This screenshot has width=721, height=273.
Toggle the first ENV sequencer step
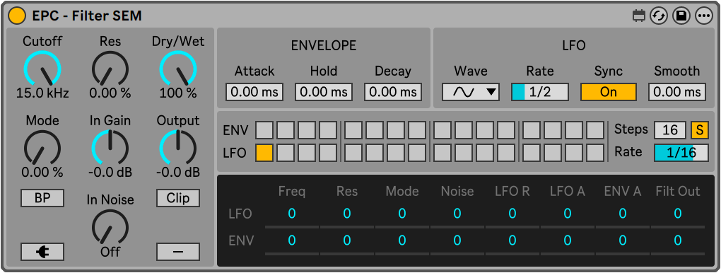[264, 130]
